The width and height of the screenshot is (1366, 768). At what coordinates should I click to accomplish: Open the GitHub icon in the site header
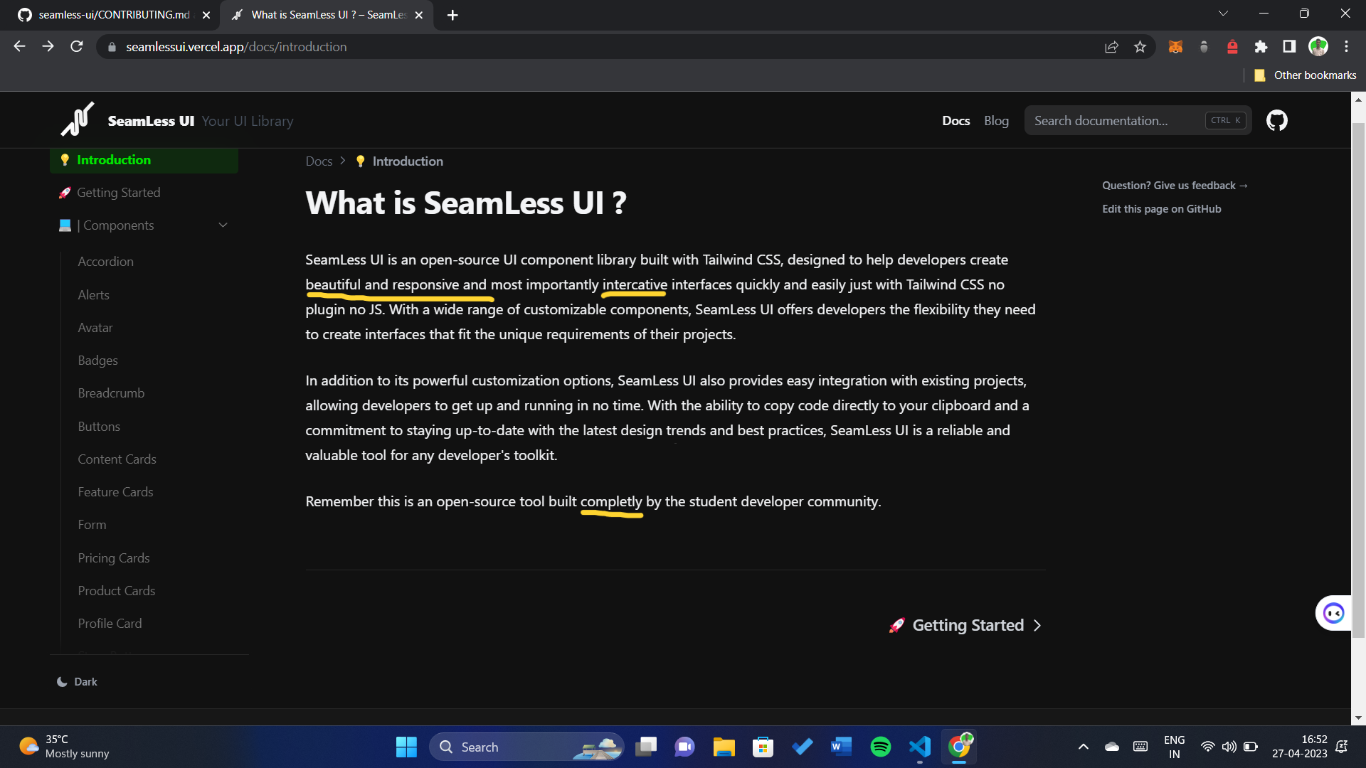pyautogui.click(x=1277, y=120)
